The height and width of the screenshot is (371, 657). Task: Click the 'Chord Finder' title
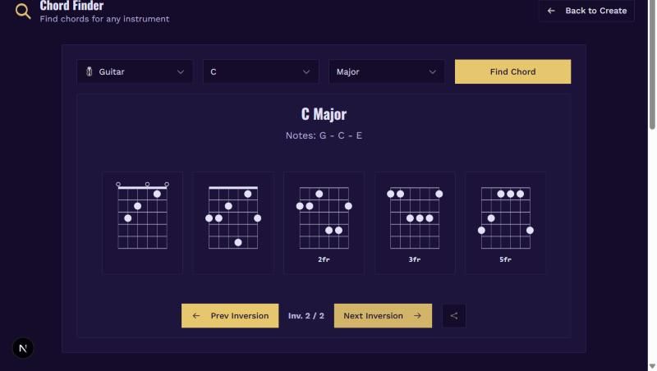71,6
